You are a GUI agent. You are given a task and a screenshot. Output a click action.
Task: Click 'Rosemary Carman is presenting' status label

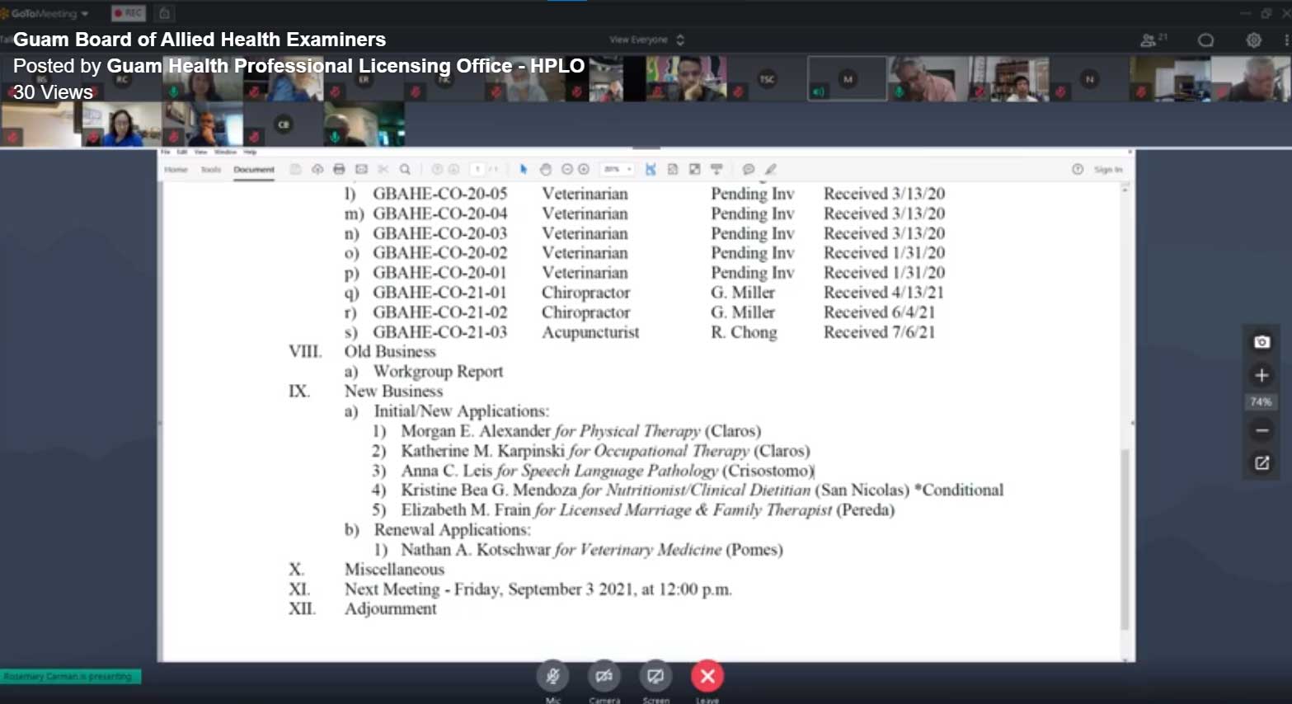click(71, 677)
